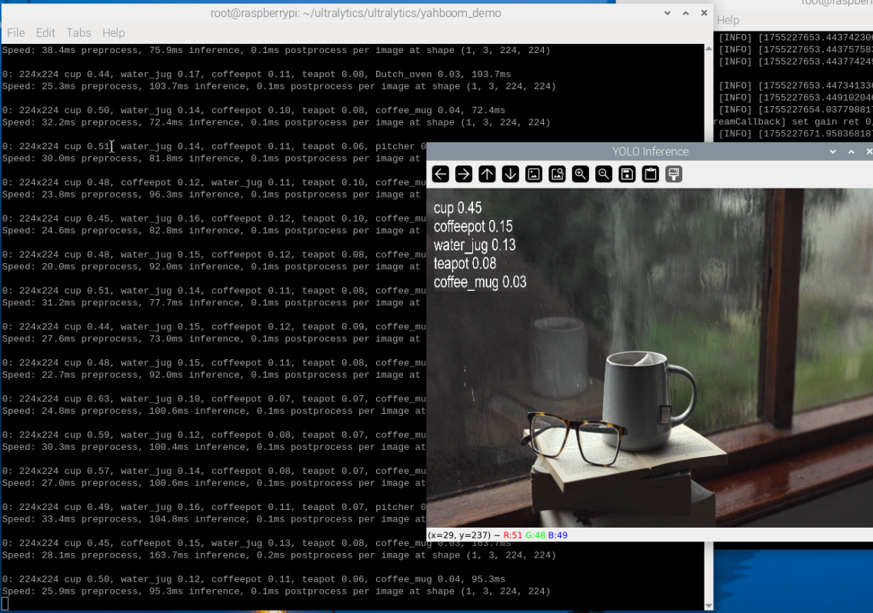Image resolution: width=873 pixels, height=613 pixels.
Task: Open the Tabs menu in the terminal
Action: 78,33
